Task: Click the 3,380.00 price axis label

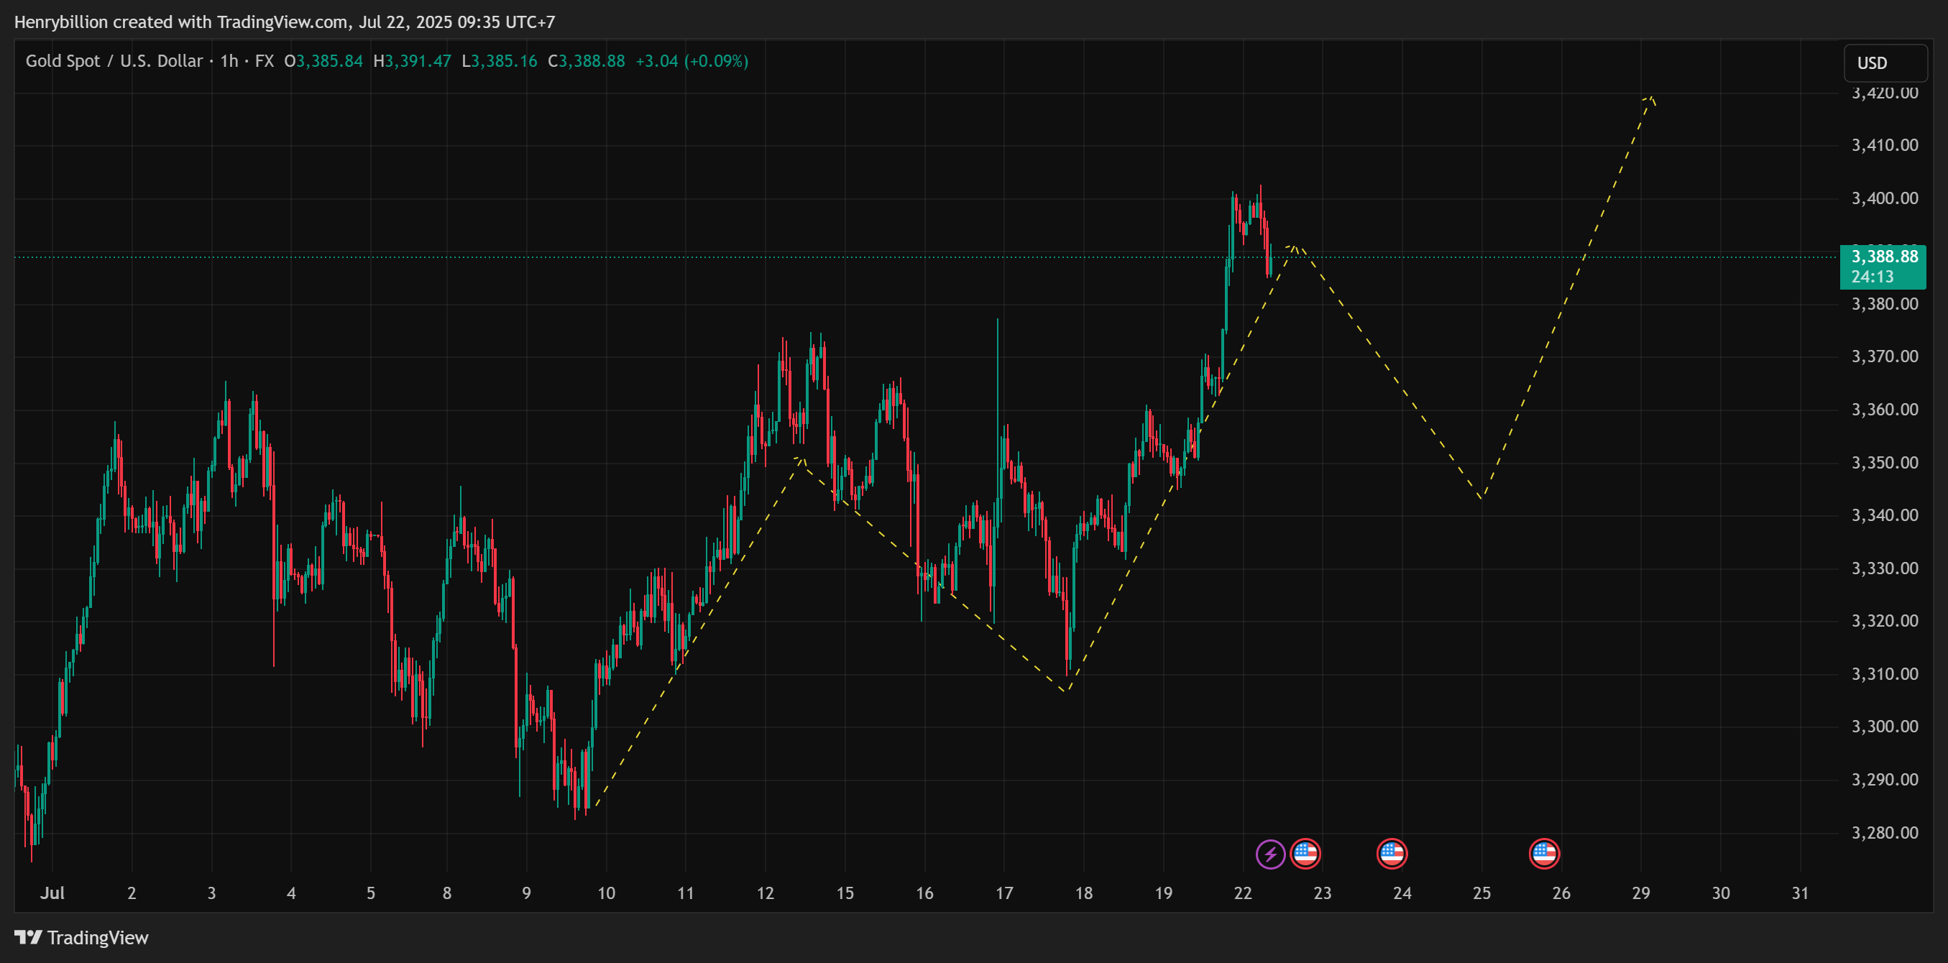Action: 1885,305
